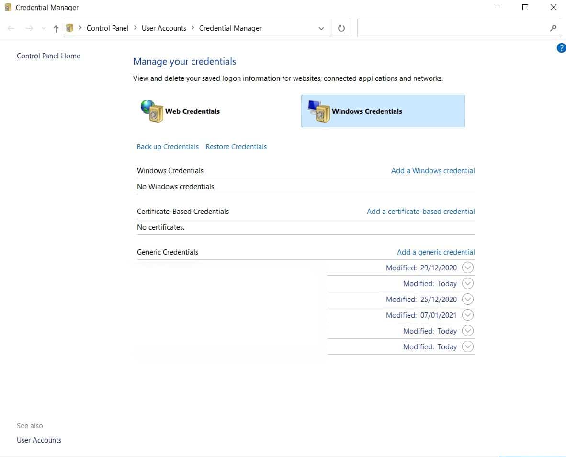
Task: Click the back navigation arrow
Action: 11,28
